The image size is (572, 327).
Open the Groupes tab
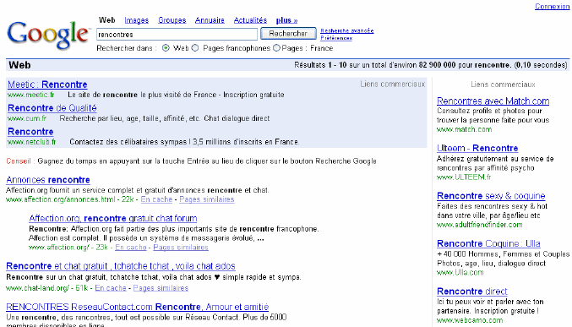click(x=172, y=20)
